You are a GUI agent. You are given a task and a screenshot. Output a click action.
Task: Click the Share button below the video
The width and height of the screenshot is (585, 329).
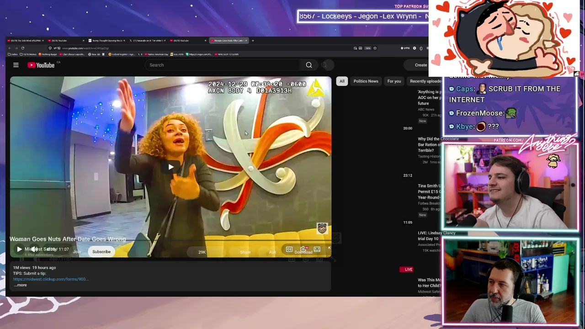[x=245, y=252]
